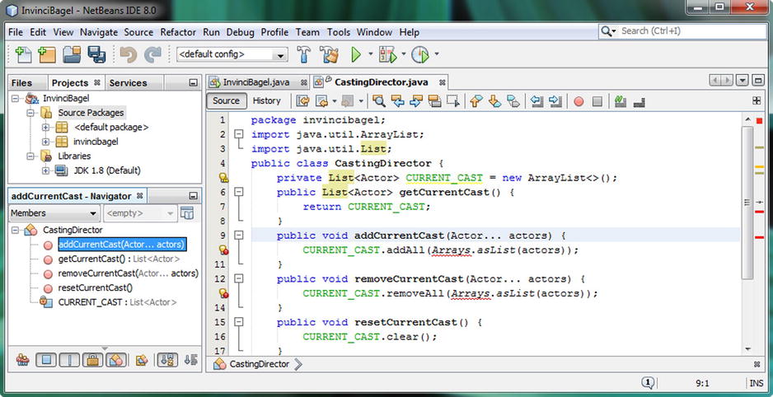Click the Undo arrow in the toolbar
773x397 pixels.
point(129,54)
